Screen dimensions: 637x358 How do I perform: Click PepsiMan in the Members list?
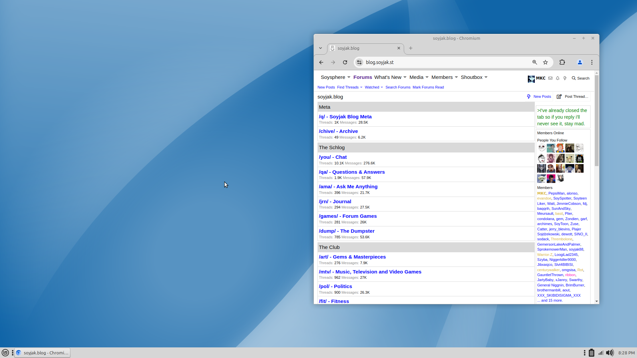click(x=556, y=193)
